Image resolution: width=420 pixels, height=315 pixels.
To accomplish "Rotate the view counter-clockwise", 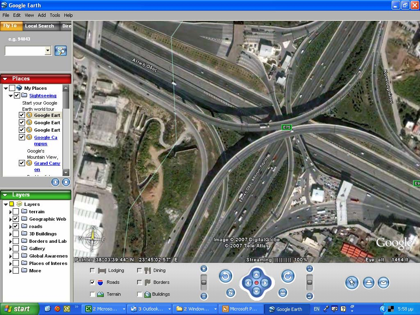I will pos(226,276).
